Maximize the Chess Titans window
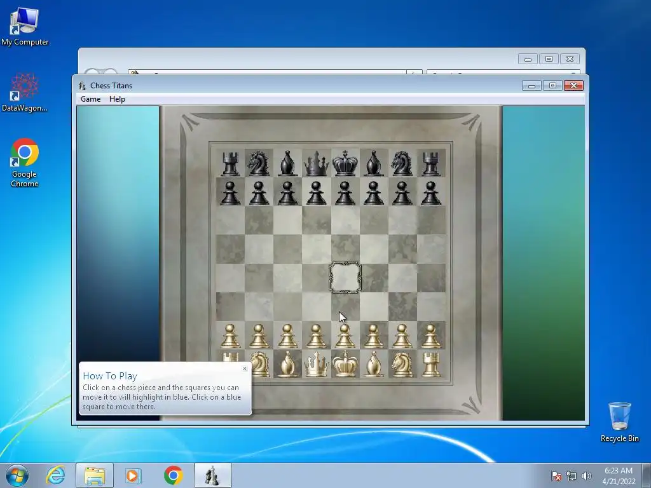Viewport: 651px width, 488px height. pyautogui.click(x=552, y=86)
